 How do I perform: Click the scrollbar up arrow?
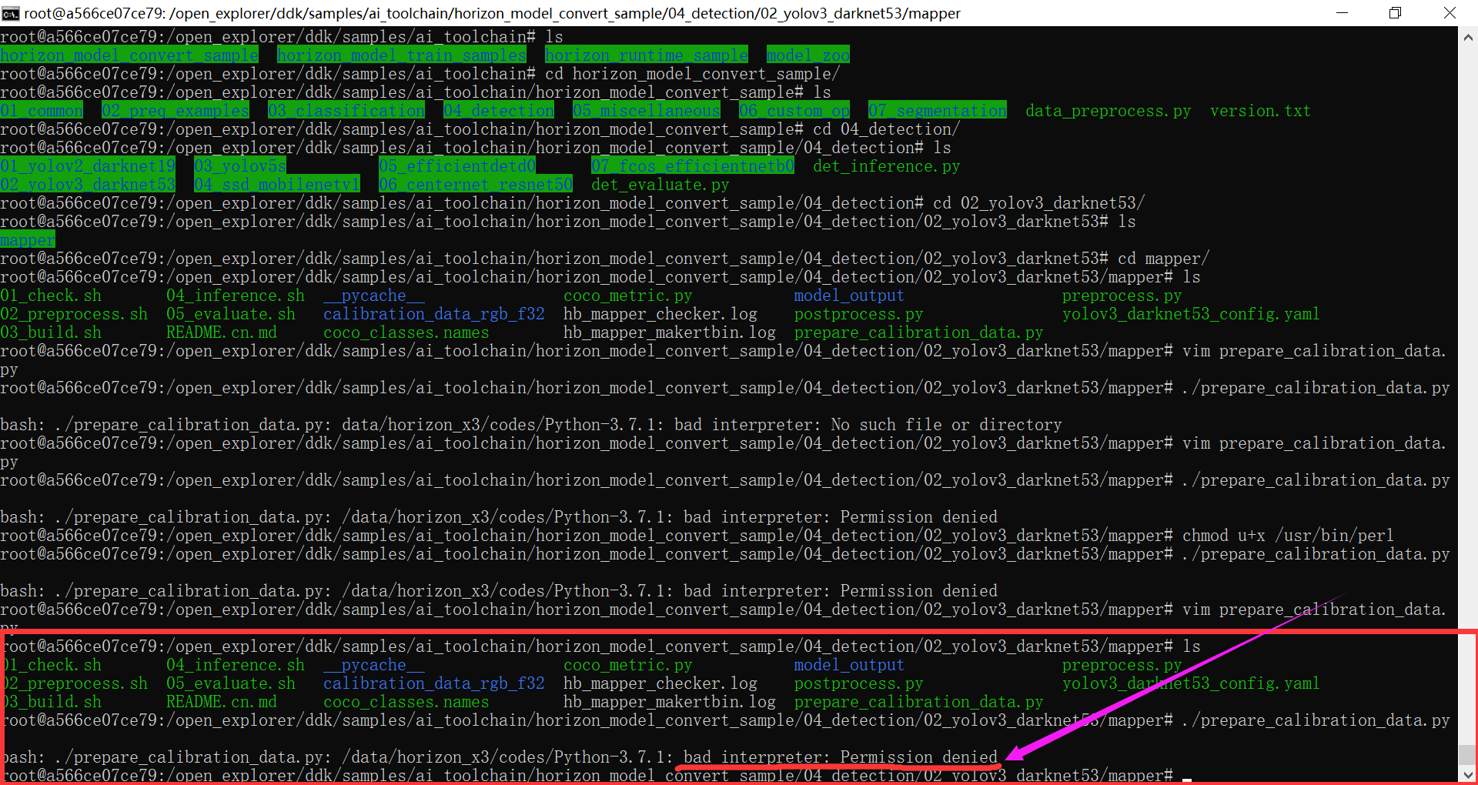pyautogui.click(x=1468, y=36)
